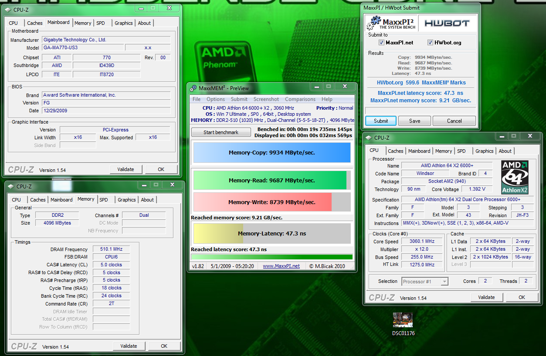Open About tab in CPU-Z CPU window
This screenshot has height=356, width=546.
(x=505, y=151)
